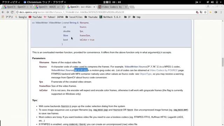Screen dimensions: 224x126
Task: Click the media extension icon beside menu
Action: pyautogui.click(x=216, y=12)
